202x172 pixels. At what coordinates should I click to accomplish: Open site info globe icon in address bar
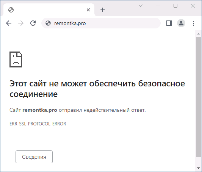tap(48, 23)
